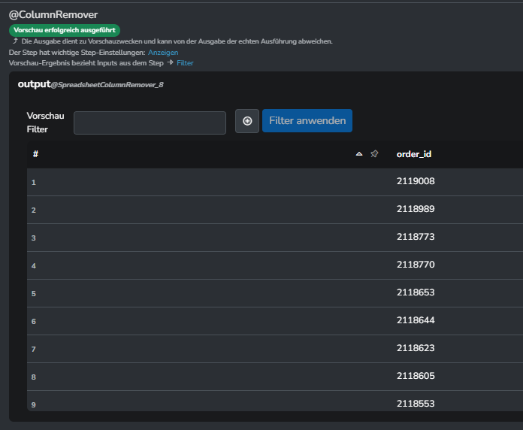
Task: Click row number 4
Action: (34, 266)
